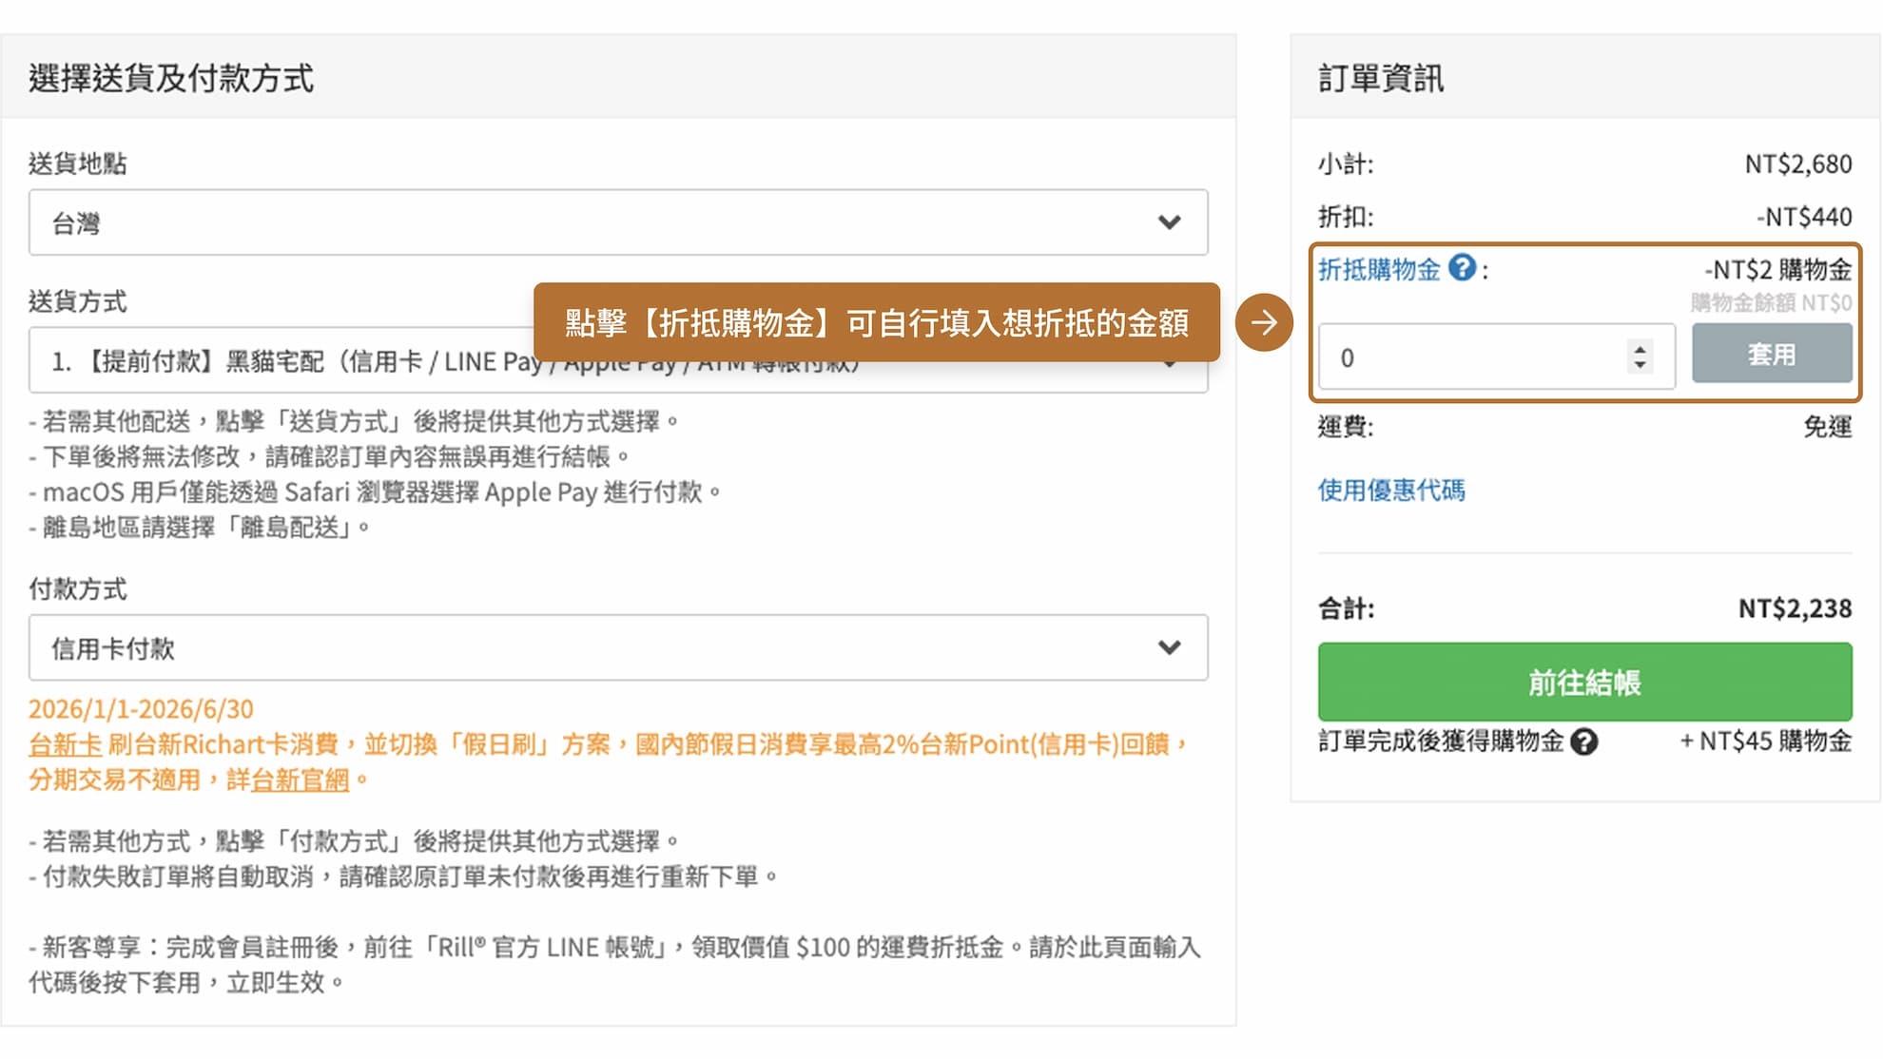The width and height of the screenshot is (1883, 1059).
Task: Click the orange circular arrow annotation icon
Action: click(x=1265, y=322)
